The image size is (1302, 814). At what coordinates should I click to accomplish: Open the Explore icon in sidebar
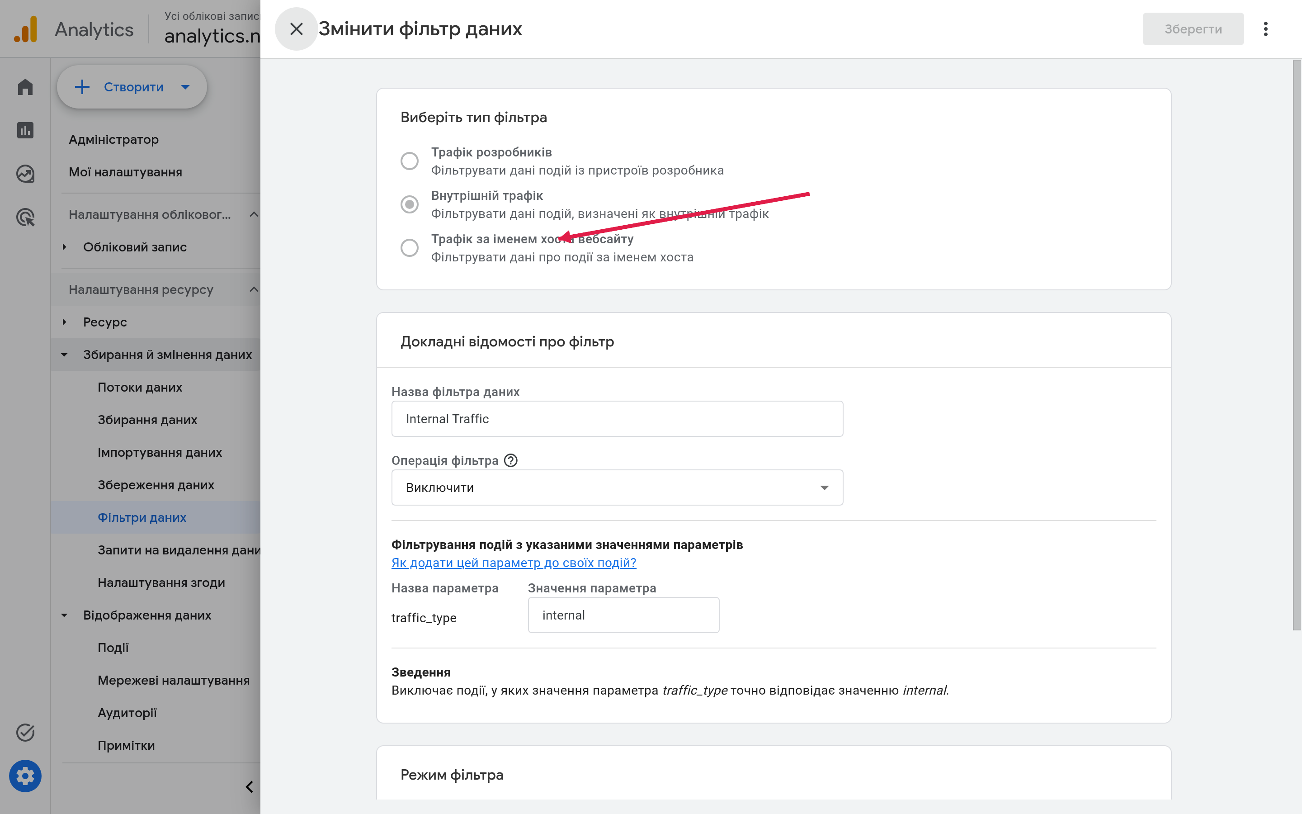tap(25, 174)
